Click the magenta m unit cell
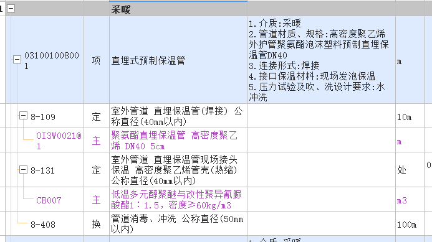This screenshot has width=432, height=242. coord(410,140)
